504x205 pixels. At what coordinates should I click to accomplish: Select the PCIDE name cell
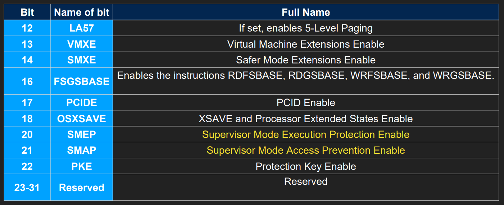click(82, 103)
